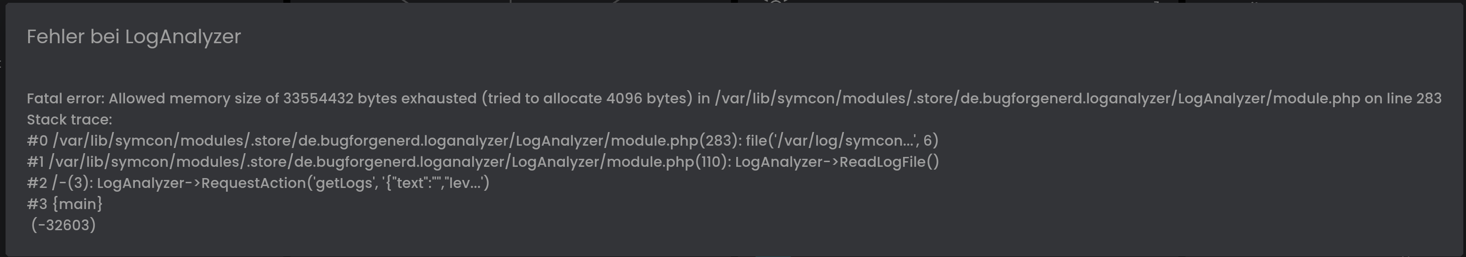The width and height of the screenshot is (1466, 257).
Task: Click the "Fehler bei LogAnalyzer" dialog title
Action: 134,37
